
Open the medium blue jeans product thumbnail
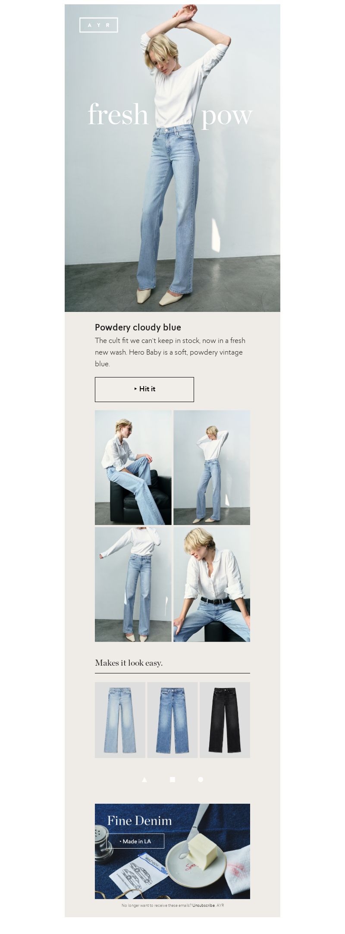pos(172,720)
